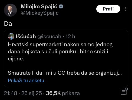Open the Milojko Spajić display name
This screenshot has width=132, height=100.
[39, 7]
